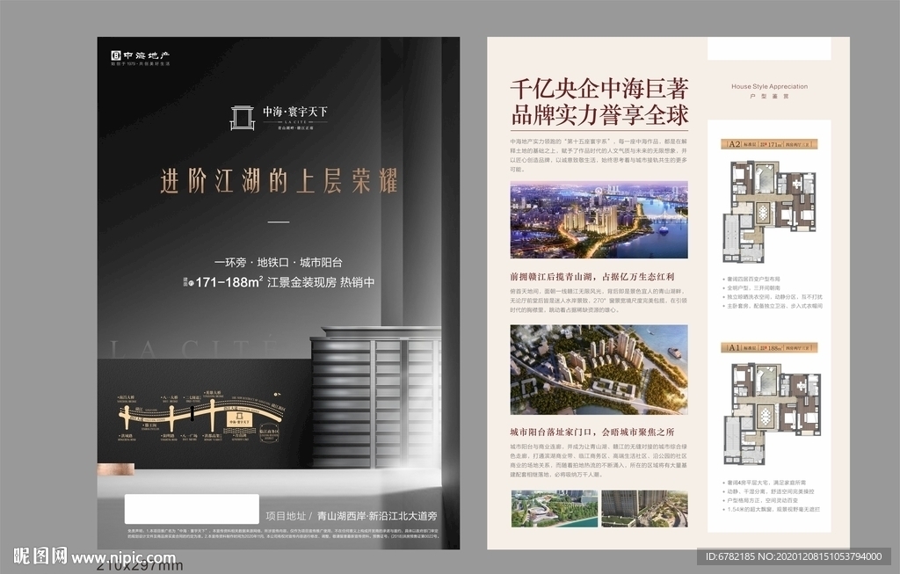Click the 中海地产 logo on the dark poster
Image resolution: width=900 pixels, height=574 pixels.
click(x=141, y=57)
